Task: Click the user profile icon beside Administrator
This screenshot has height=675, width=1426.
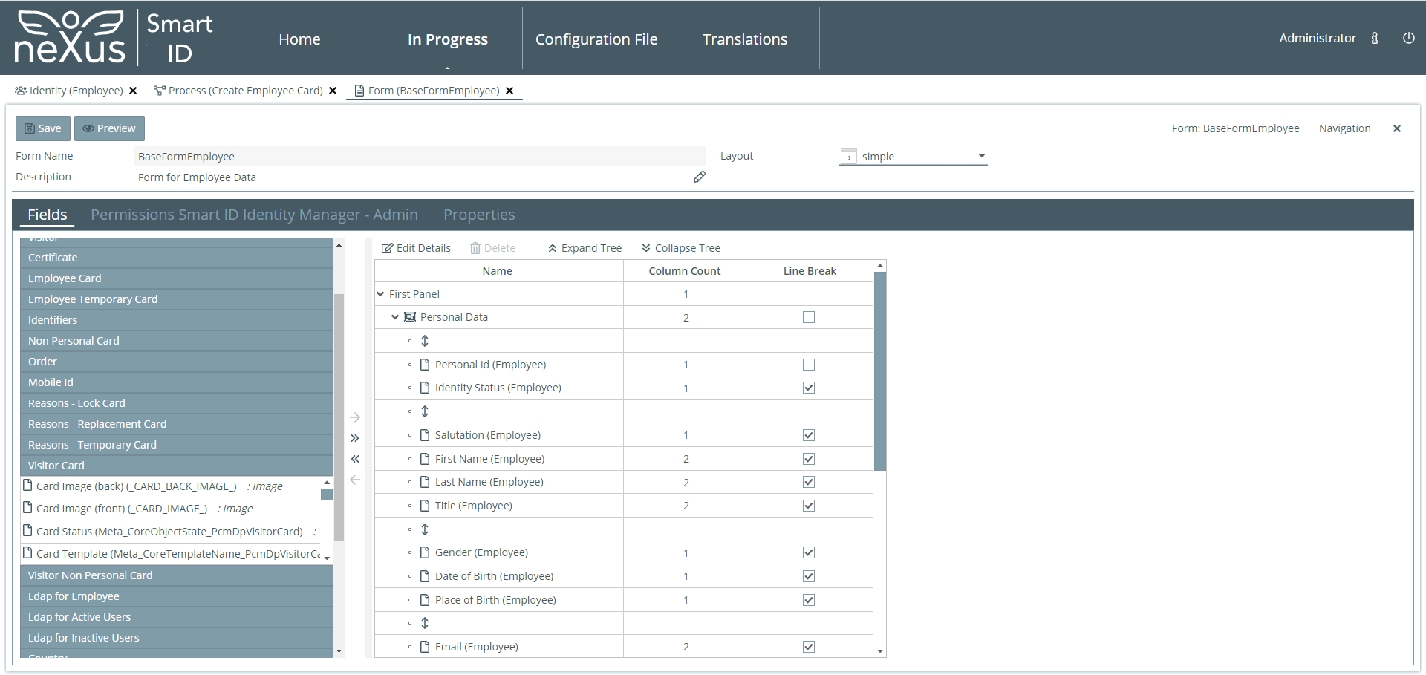Action: tap(1375, 38)
